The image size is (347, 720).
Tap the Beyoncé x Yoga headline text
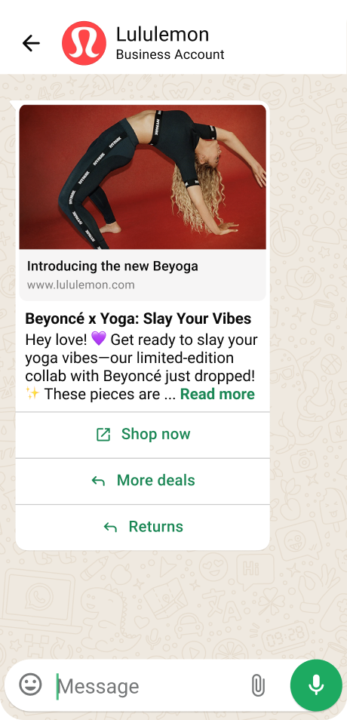tap(138, 318)
